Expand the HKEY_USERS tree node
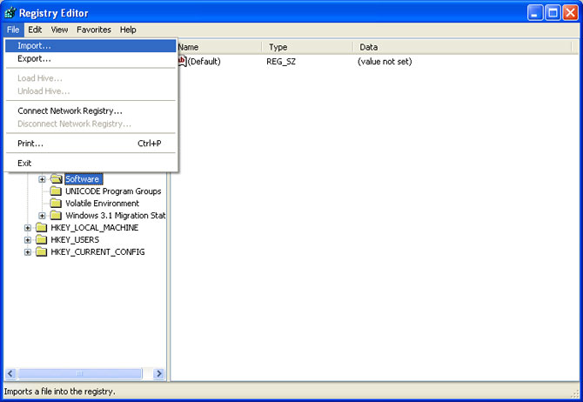 point(28,240)
